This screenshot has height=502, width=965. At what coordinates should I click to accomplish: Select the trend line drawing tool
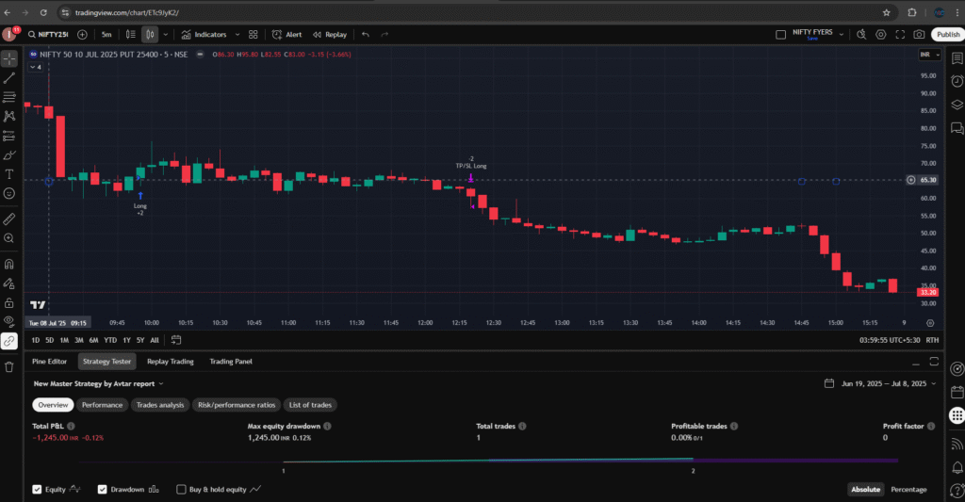(9, 78)
